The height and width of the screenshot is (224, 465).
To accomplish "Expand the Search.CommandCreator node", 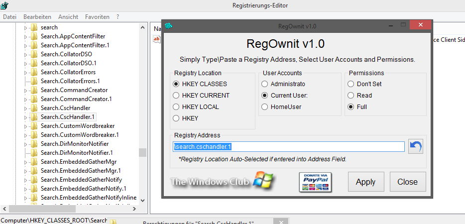I will coord(25,91).
